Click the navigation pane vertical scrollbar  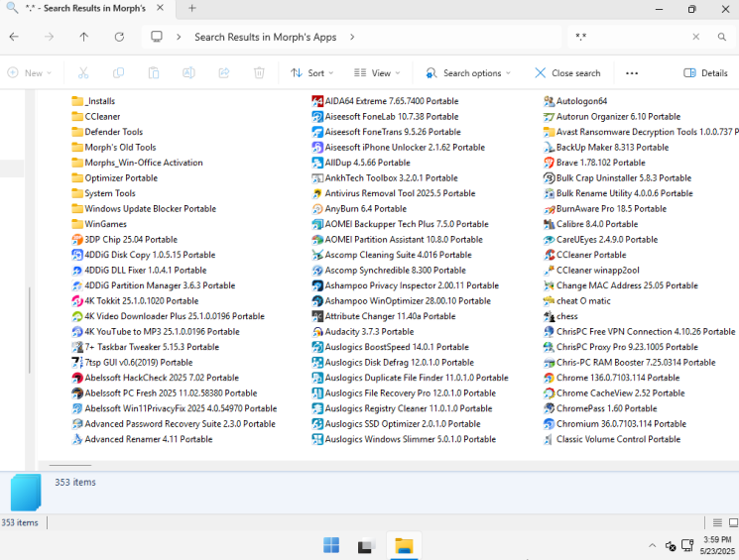click(30, 330)
